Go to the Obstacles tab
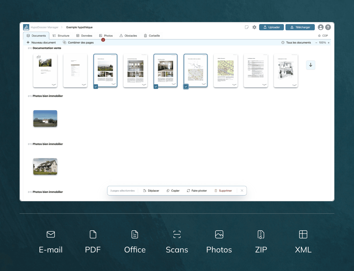 (x=128, y=36)
